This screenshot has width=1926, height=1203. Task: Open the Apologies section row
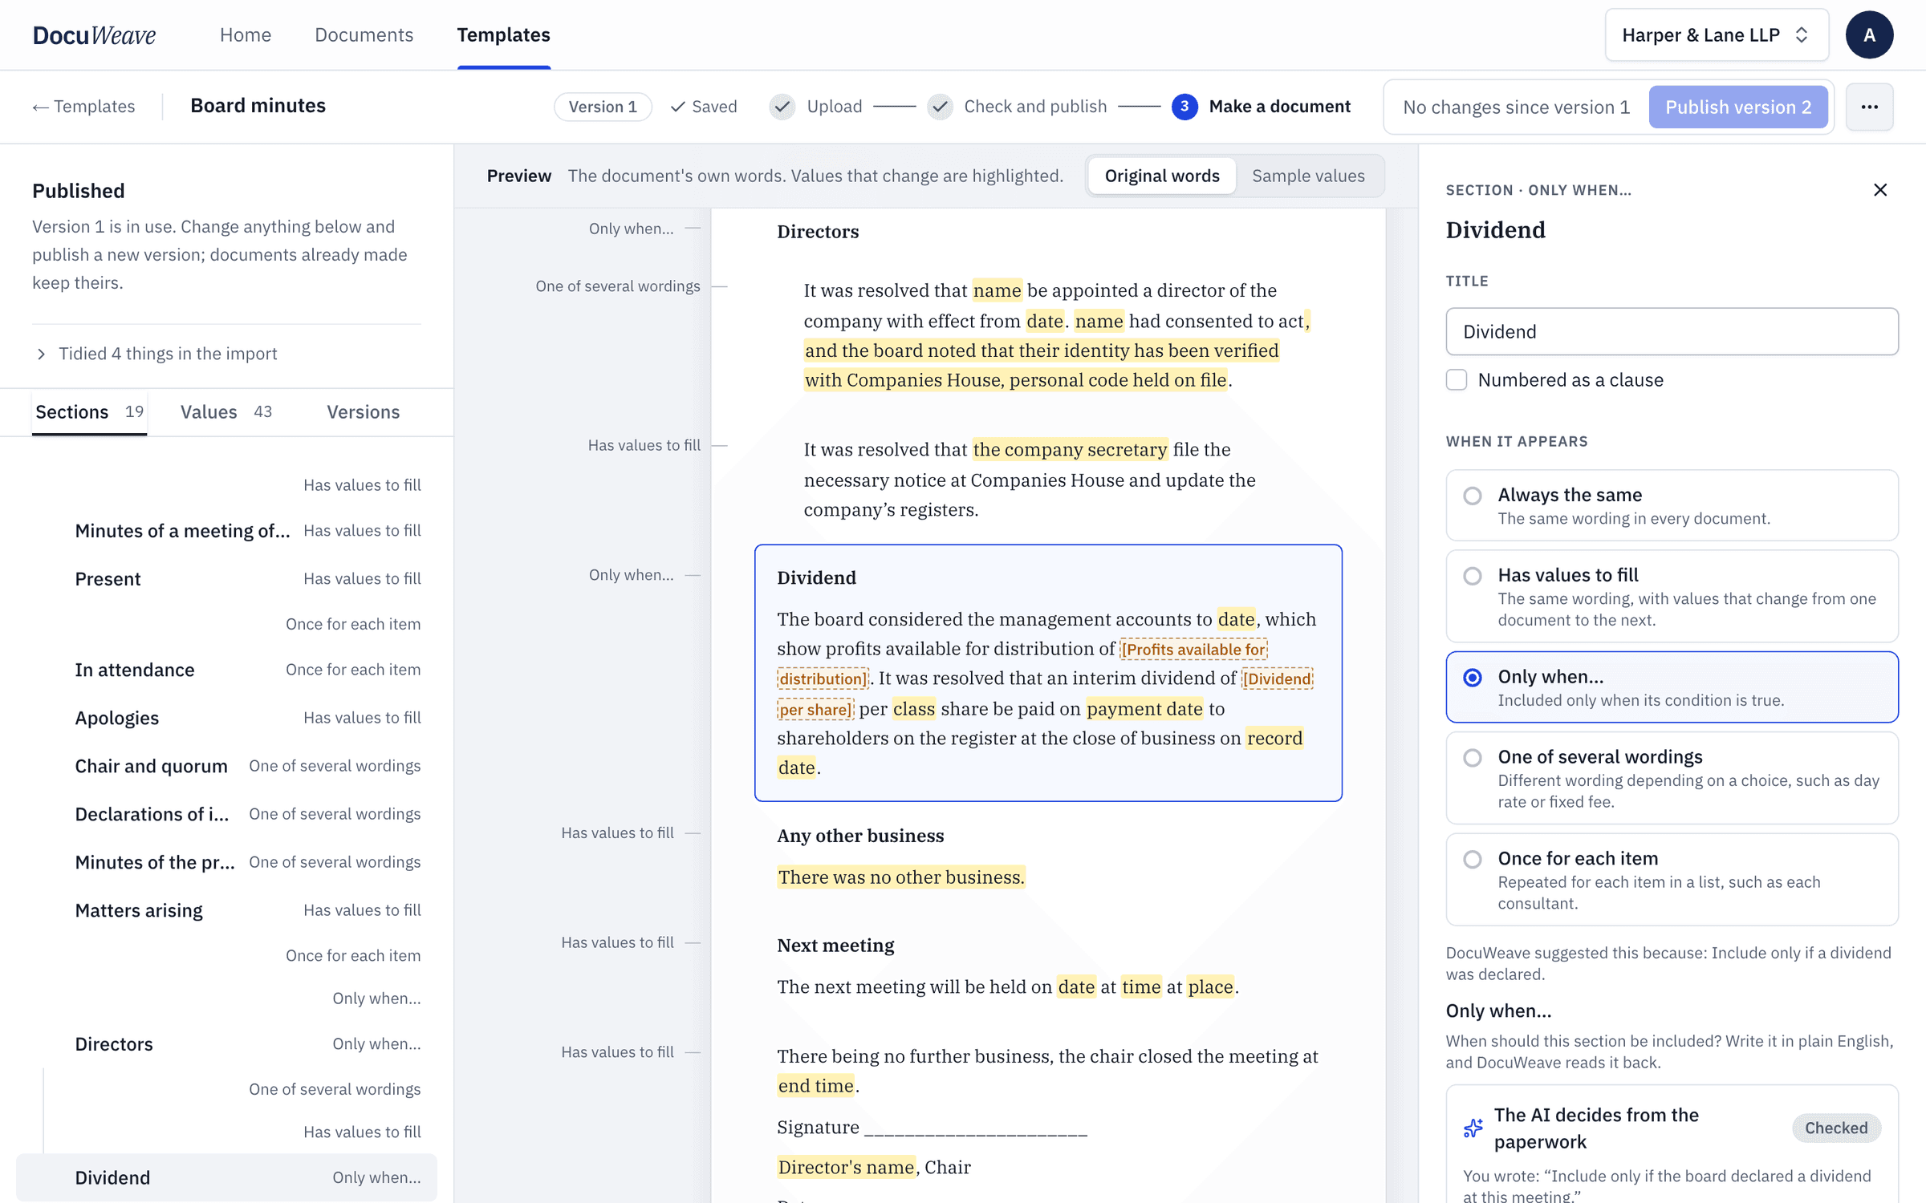coord(226,718)
